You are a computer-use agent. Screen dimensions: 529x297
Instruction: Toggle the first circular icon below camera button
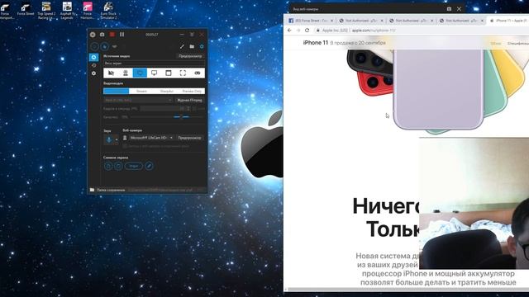tap(95, 46)
